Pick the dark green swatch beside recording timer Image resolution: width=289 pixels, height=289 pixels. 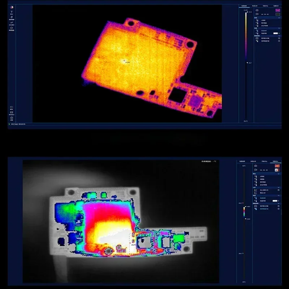[278, 14]
